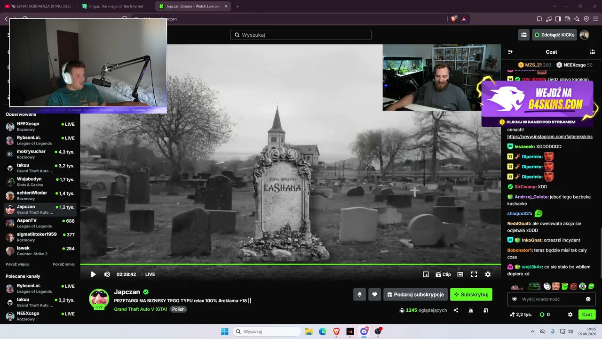
Task: Share the stream via share icon
Action: tap(456, 310)
